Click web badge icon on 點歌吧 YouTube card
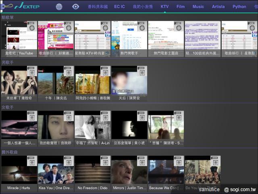Viewport: 258px width, 194px height. coord(32,26)
